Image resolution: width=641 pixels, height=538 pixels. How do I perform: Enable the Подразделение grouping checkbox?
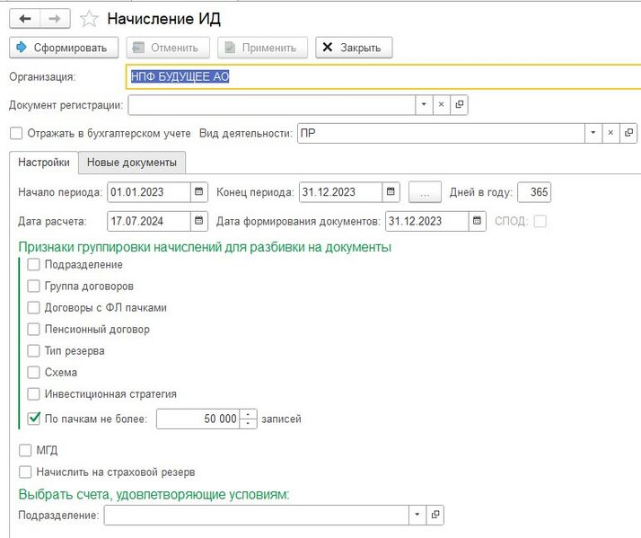tap(34, 264)
